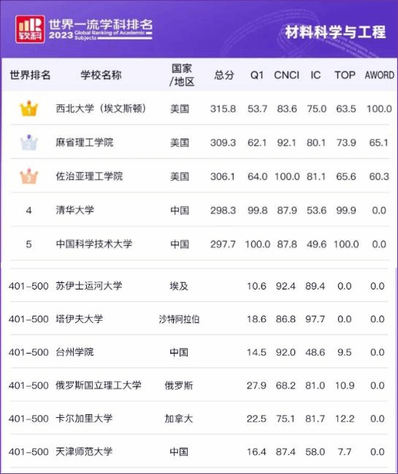
Task: Click the AWORD column header
Action: [x=380, y=75]
